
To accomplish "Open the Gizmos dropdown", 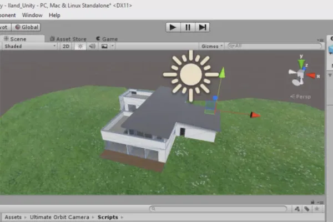I will coord(212,46).
